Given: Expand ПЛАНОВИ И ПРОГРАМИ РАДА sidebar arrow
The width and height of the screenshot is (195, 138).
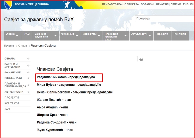Looking at the screenshot, I should pos(28,85).
